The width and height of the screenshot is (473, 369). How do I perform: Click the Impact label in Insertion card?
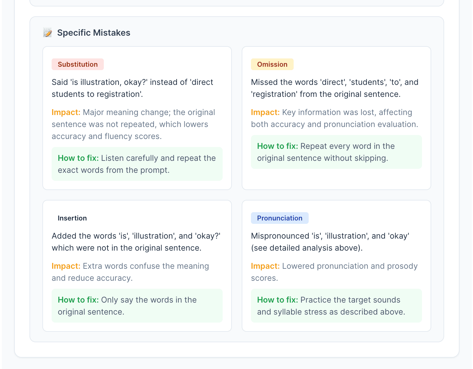[66, 266]
